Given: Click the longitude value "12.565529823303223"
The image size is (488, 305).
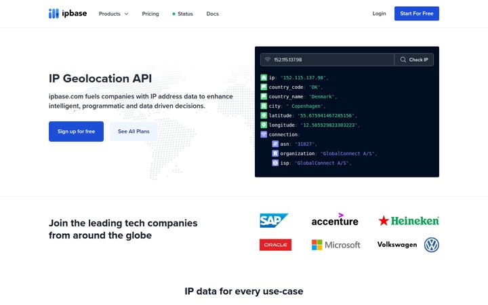Looking at the screenshot, I should click(329, 125).
